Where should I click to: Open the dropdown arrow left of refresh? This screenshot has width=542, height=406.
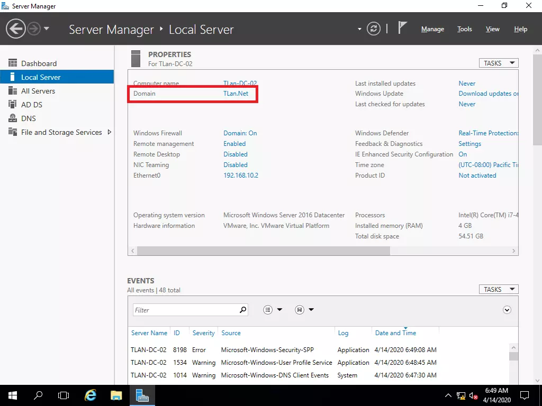(359, 29)
